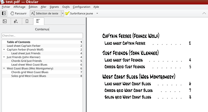Viewport: 208px width, 112px height.
Task: Open the annotations sidebar tab
Action: [x=16, y=21]
